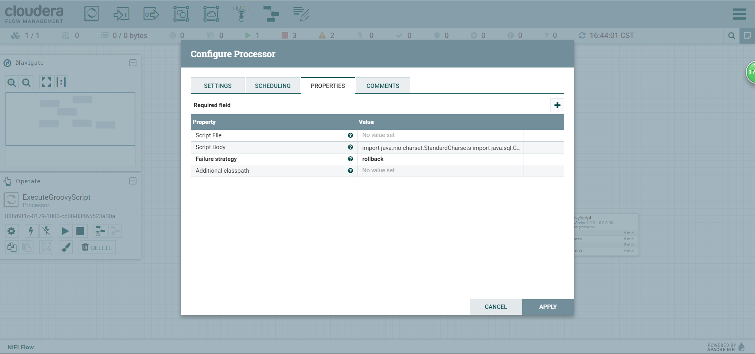Cancel the processor configuration
Viewport: 755px width, 354px height.
point(496,307)
